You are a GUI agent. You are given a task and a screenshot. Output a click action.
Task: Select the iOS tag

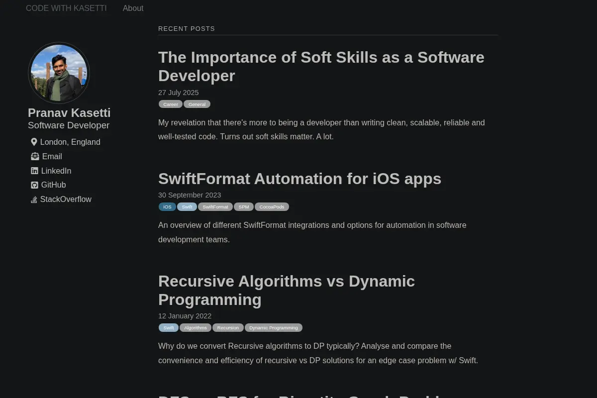click(167, 206)
